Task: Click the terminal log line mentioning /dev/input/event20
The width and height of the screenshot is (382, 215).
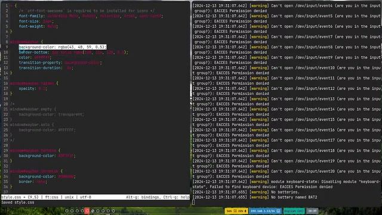Action: 286,174
